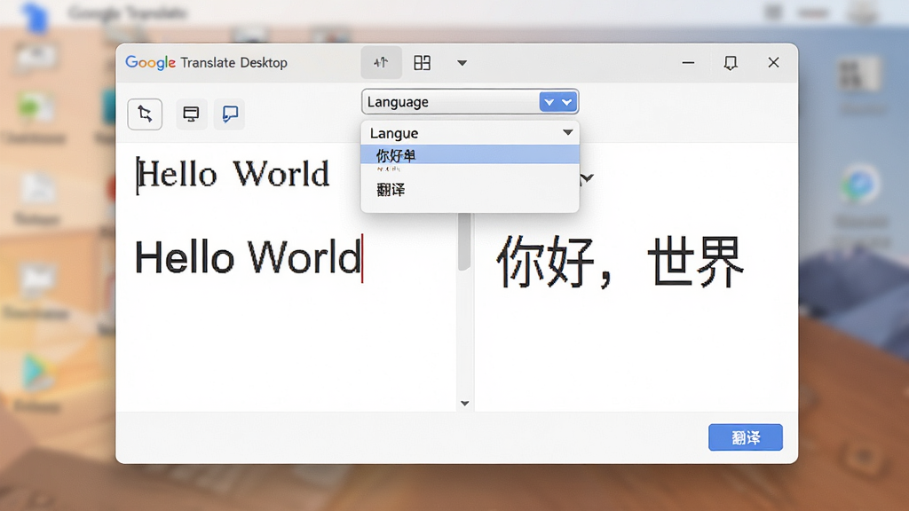Click the source pane vertical scrollbar thumb
Screen dimensions: 909x511
coord(463,241)
